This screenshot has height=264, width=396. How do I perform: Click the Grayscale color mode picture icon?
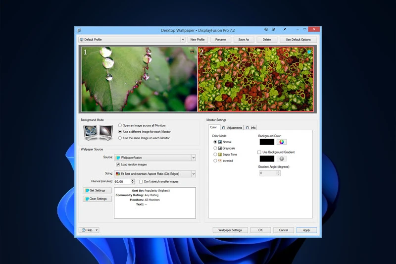220,148
